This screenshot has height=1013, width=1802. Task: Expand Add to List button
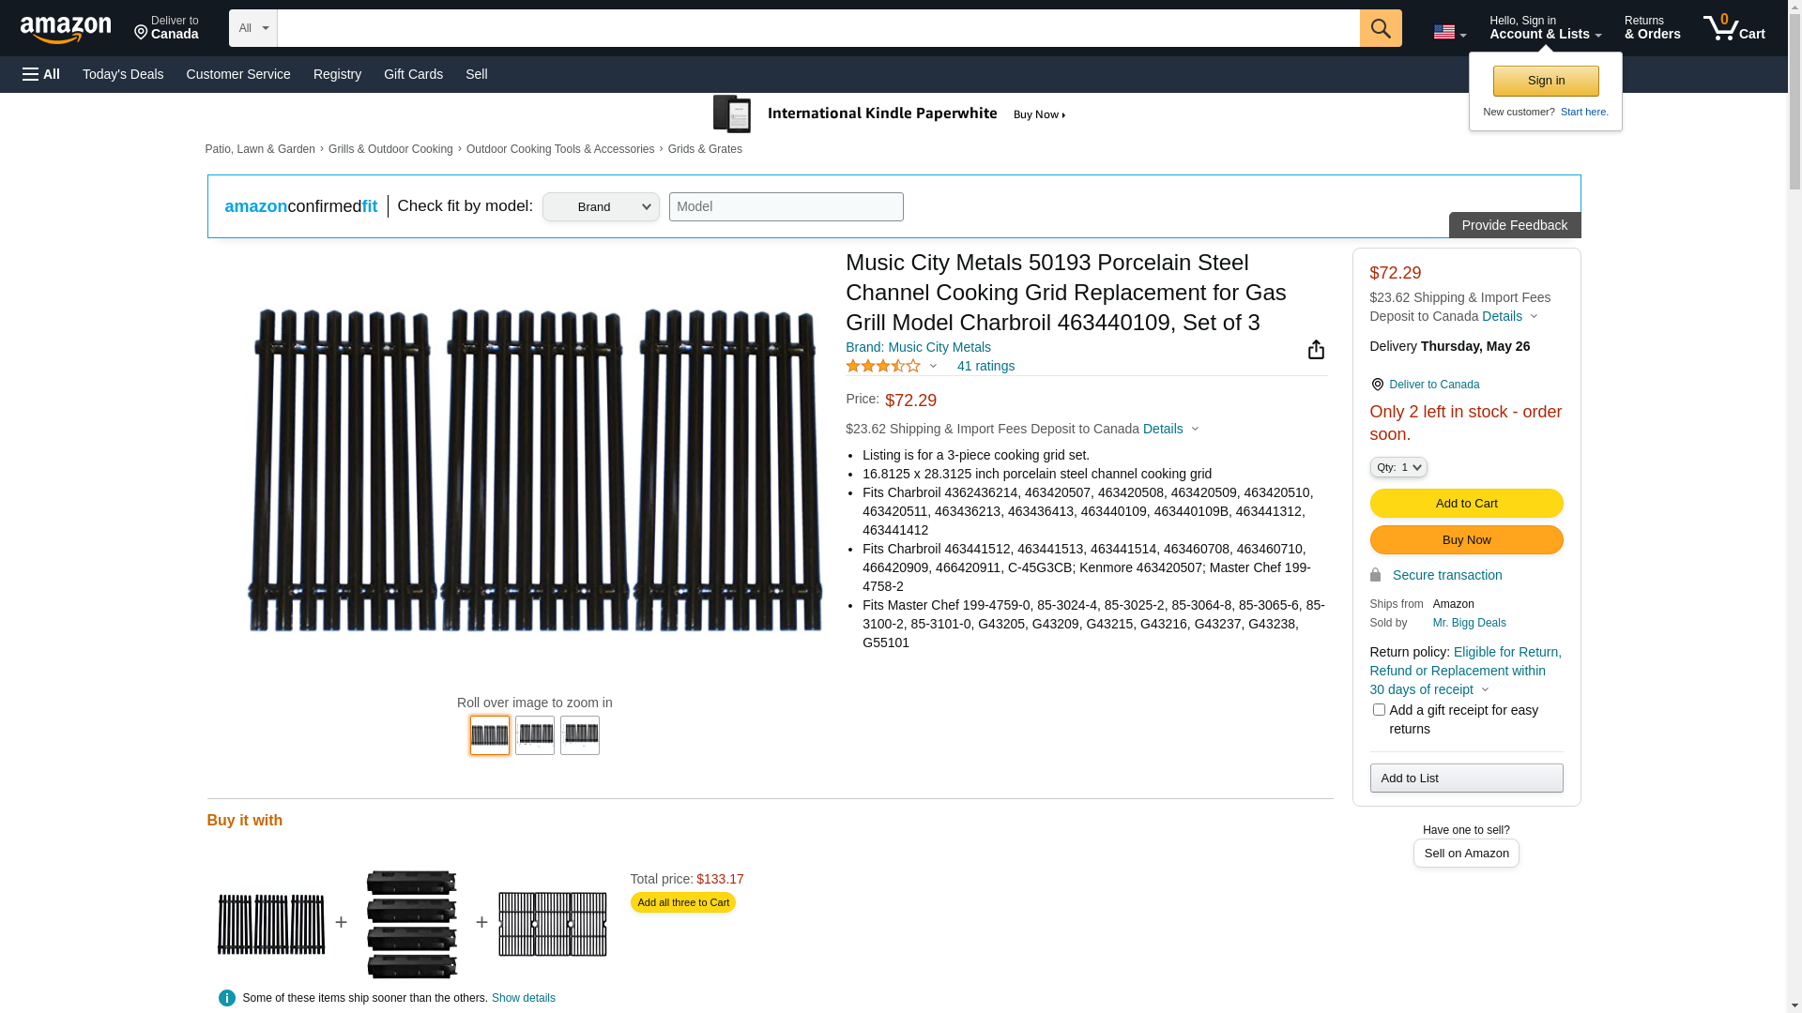(x=1466, y=779)
